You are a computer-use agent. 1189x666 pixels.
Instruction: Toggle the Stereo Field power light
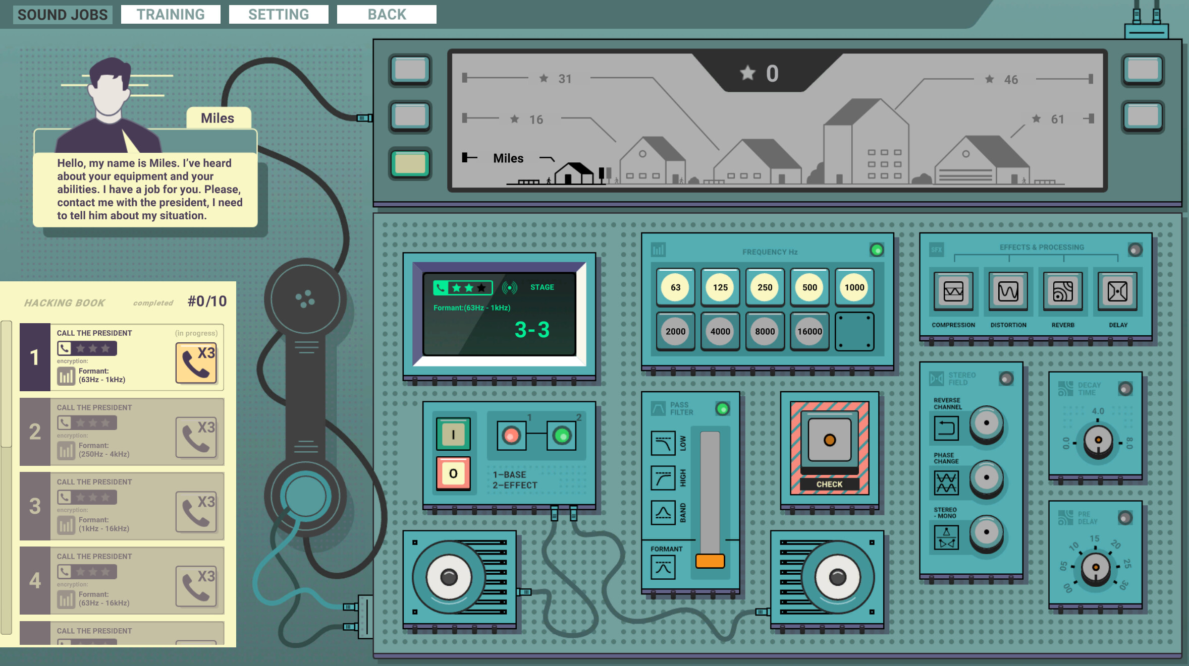(x=1006, y=379)
